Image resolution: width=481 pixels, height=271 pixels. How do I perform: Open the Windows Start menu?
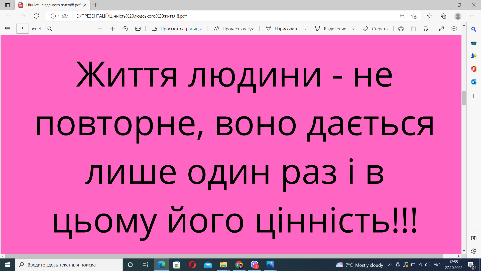click(8, 265)
